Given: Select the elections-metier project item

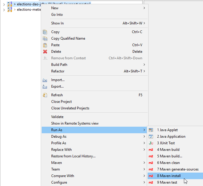Looking at the screenshot, I should click(28, 10).
